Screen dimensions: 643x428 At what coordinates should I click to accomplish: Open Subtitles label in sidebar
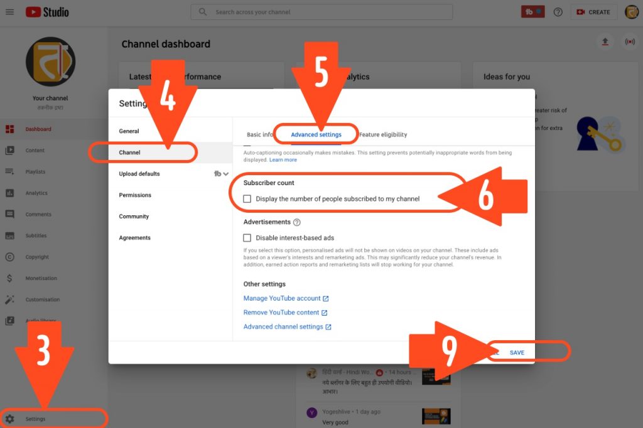coord(36,236)
